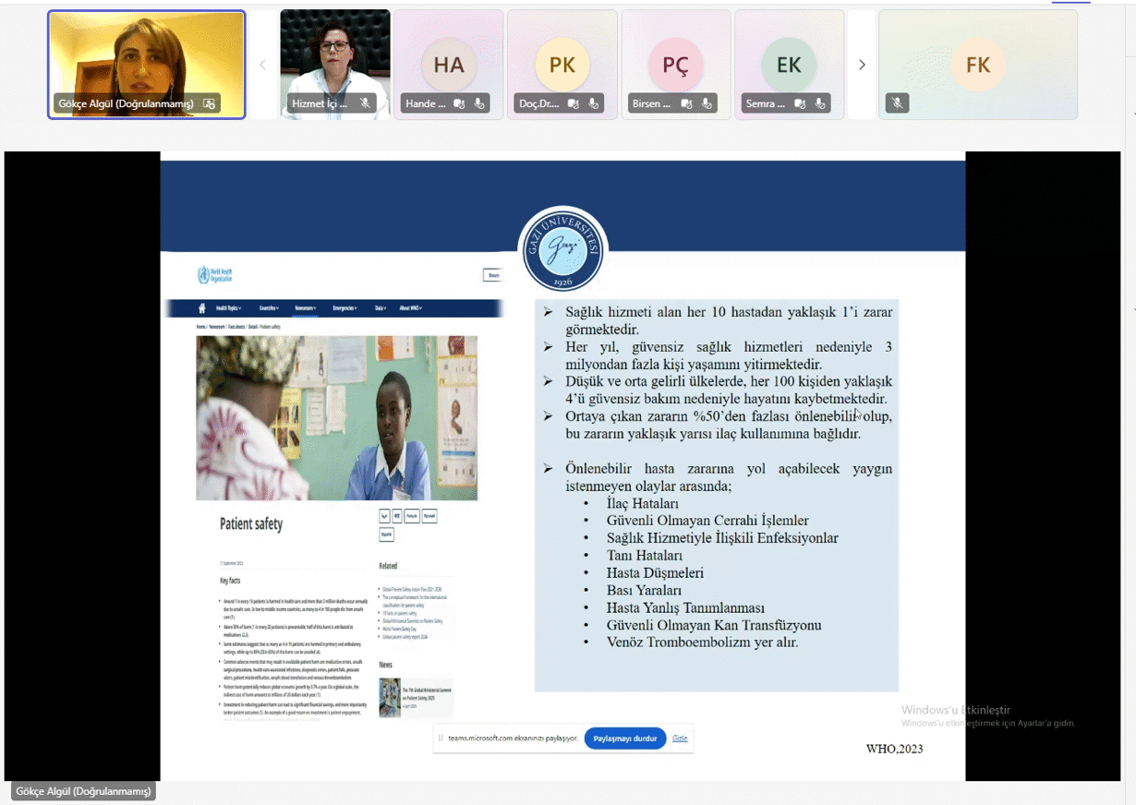
Task: Click the mic icon on Doç.Dr. participant tile
Action: 593,103
